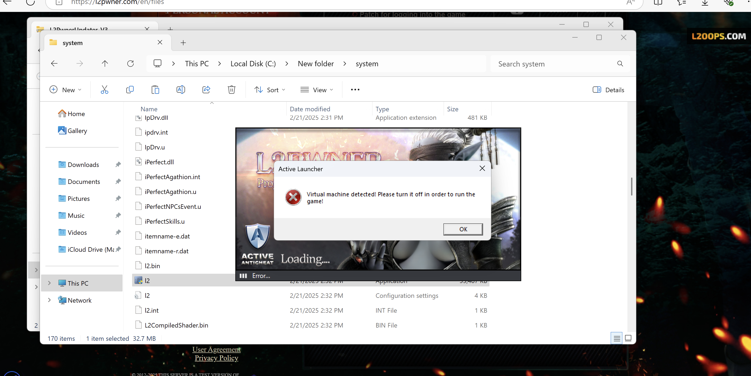Open the Sort dropdown

pos(270,90)
